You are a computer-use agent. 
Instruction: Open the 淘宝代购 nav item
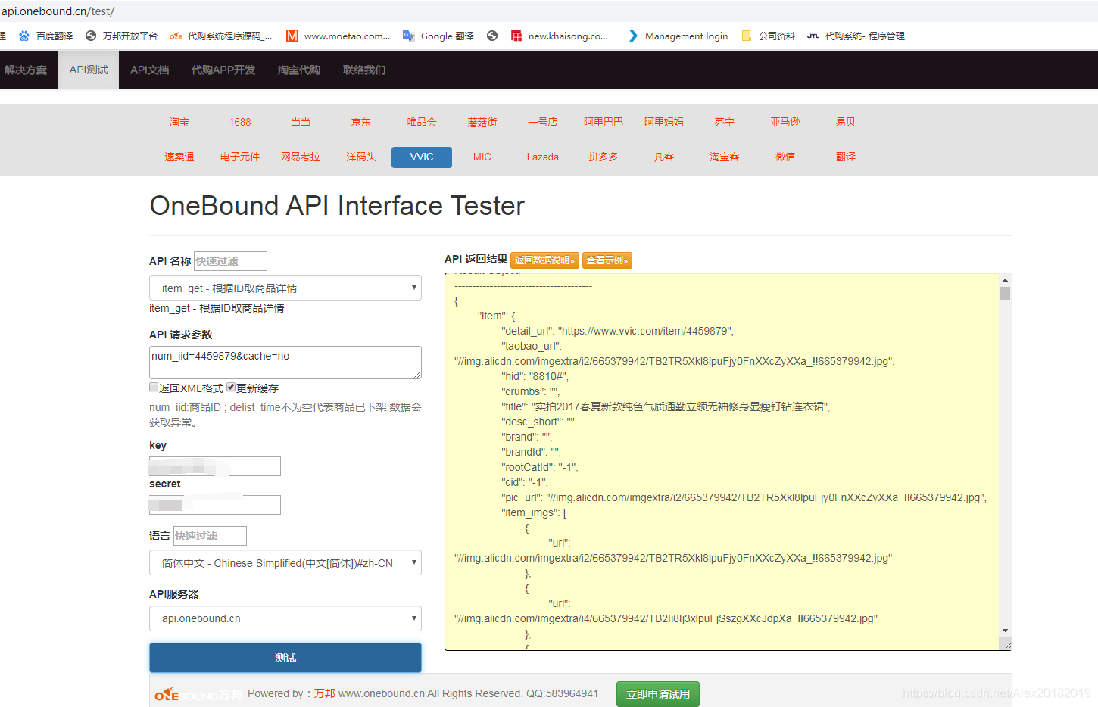point(299,70)
